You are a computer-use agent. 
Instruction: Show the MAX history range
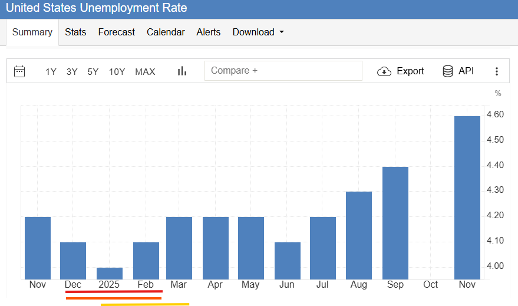pos(145,72)
